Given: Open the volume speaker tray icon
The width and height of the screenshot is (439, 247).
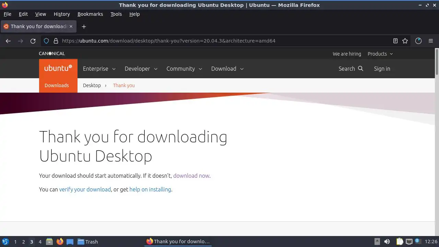Looking at the screenshot, I should click(x=387, y=242).
